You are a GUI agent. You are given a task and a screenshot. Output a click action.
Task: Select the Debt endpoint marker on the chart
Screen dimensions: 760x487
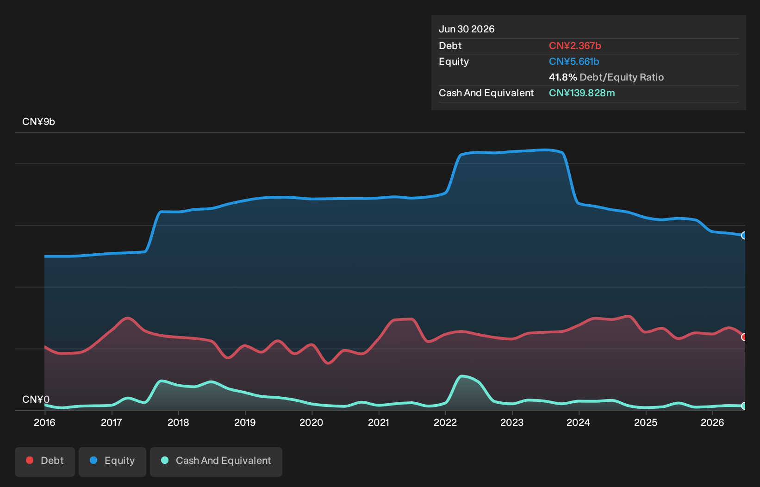tap(744, 337)
